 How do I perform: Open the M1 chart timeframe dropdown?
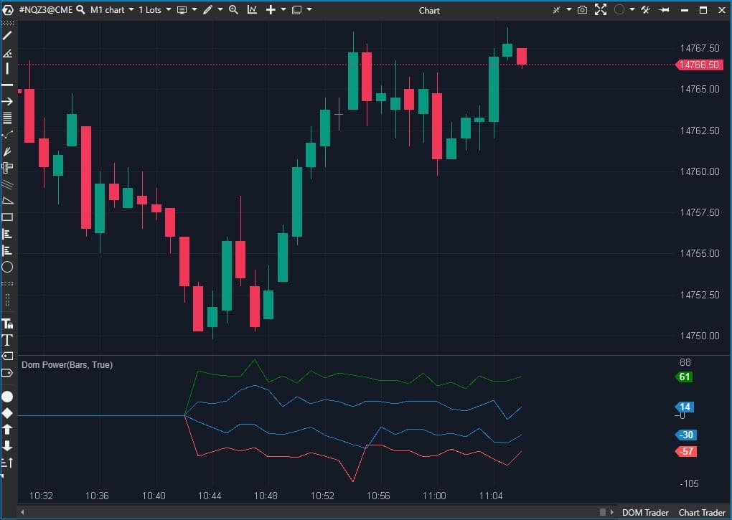pos(112,10)
